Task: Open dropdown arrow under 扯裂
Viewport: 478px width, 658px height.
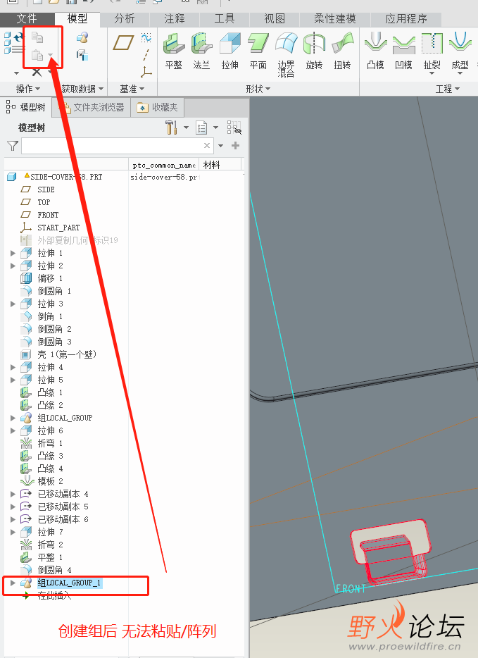Action: pos(432,73)
